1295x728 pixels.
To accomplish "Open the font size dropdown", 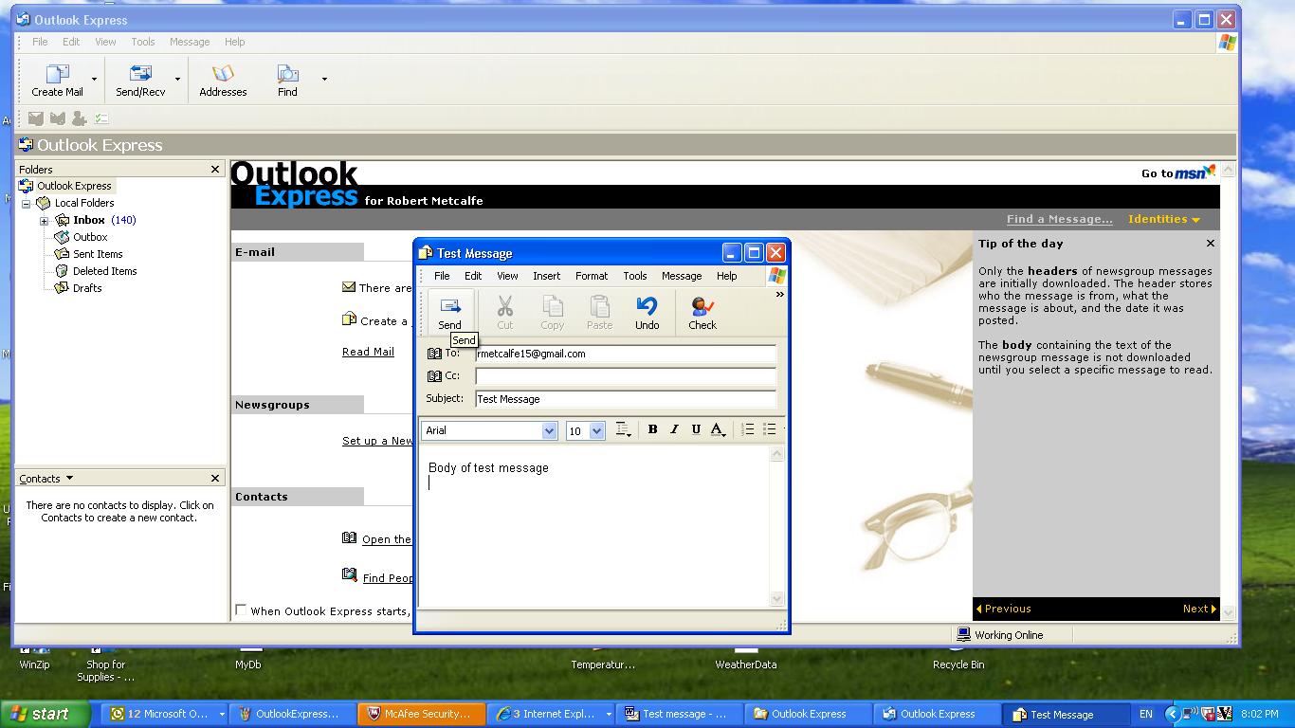I will click(x=596, y=431).
